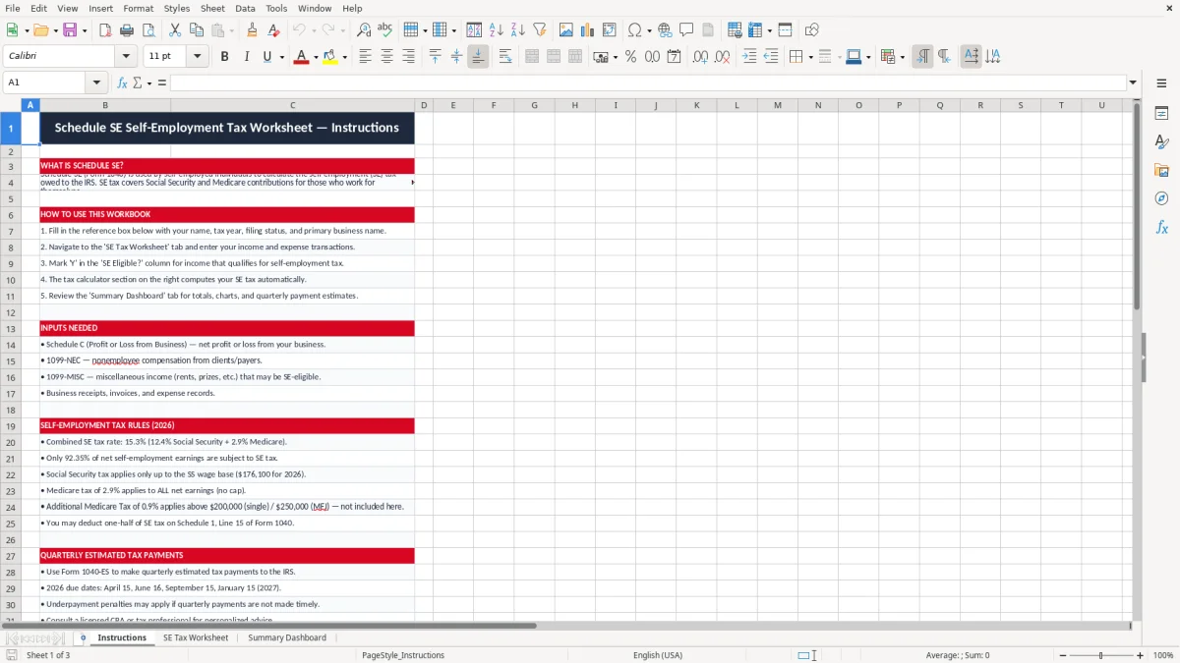Screen dimensions: 1180x663
Task: Click Define Print Area icon
Action: 735,30
